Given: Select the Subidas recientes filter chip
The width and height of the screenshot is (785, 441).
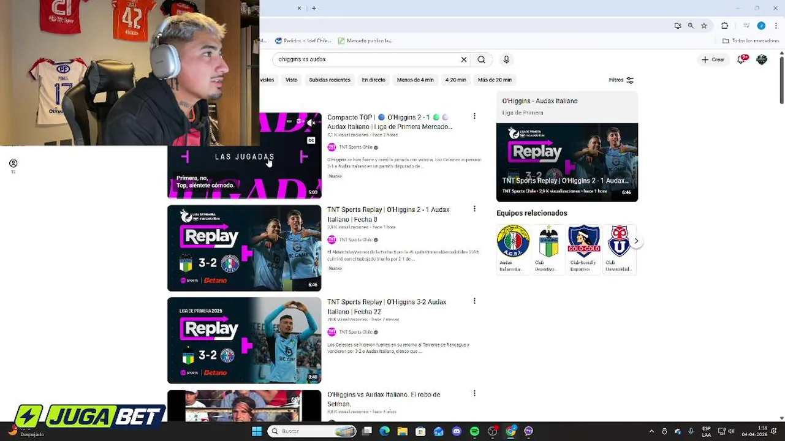Looking at the screenshot, I should (330, 80).
